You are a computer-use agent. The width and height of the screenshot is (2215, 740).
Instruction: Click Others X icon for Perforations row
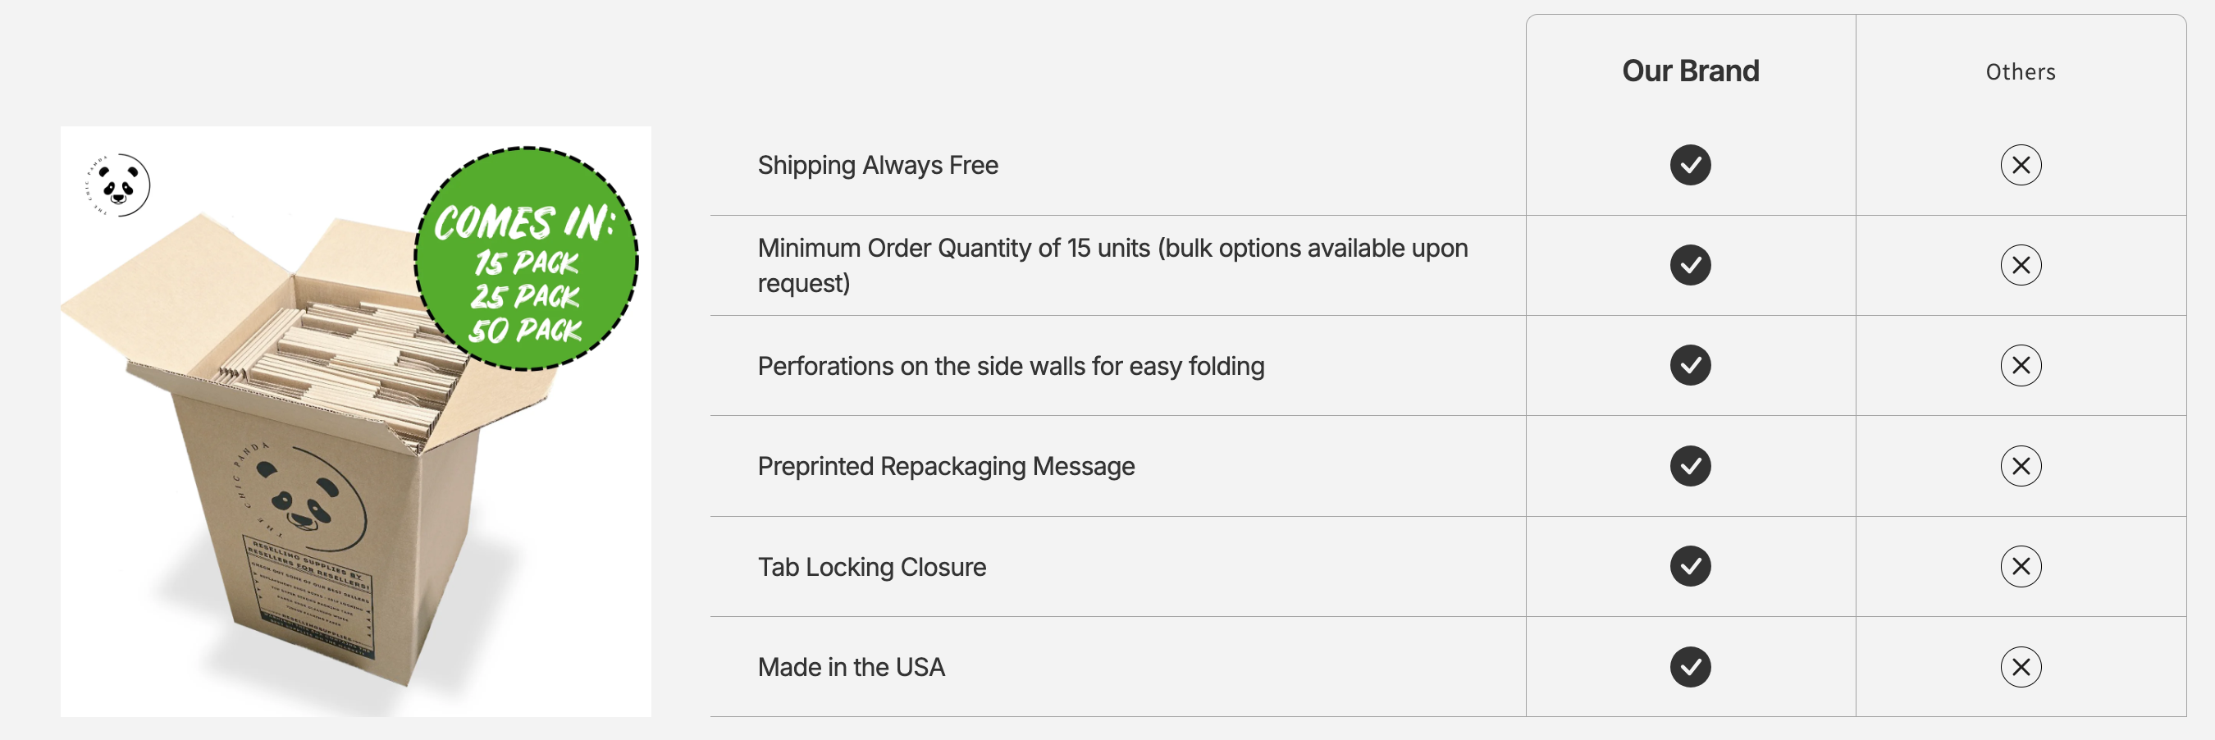2020,365
